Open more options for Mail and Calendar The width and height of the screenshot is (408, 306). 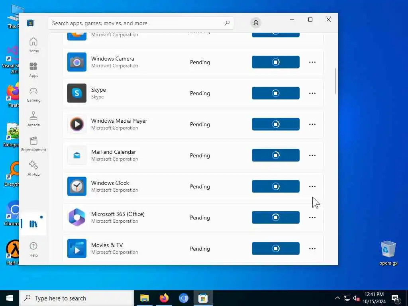tap(312, 155)
